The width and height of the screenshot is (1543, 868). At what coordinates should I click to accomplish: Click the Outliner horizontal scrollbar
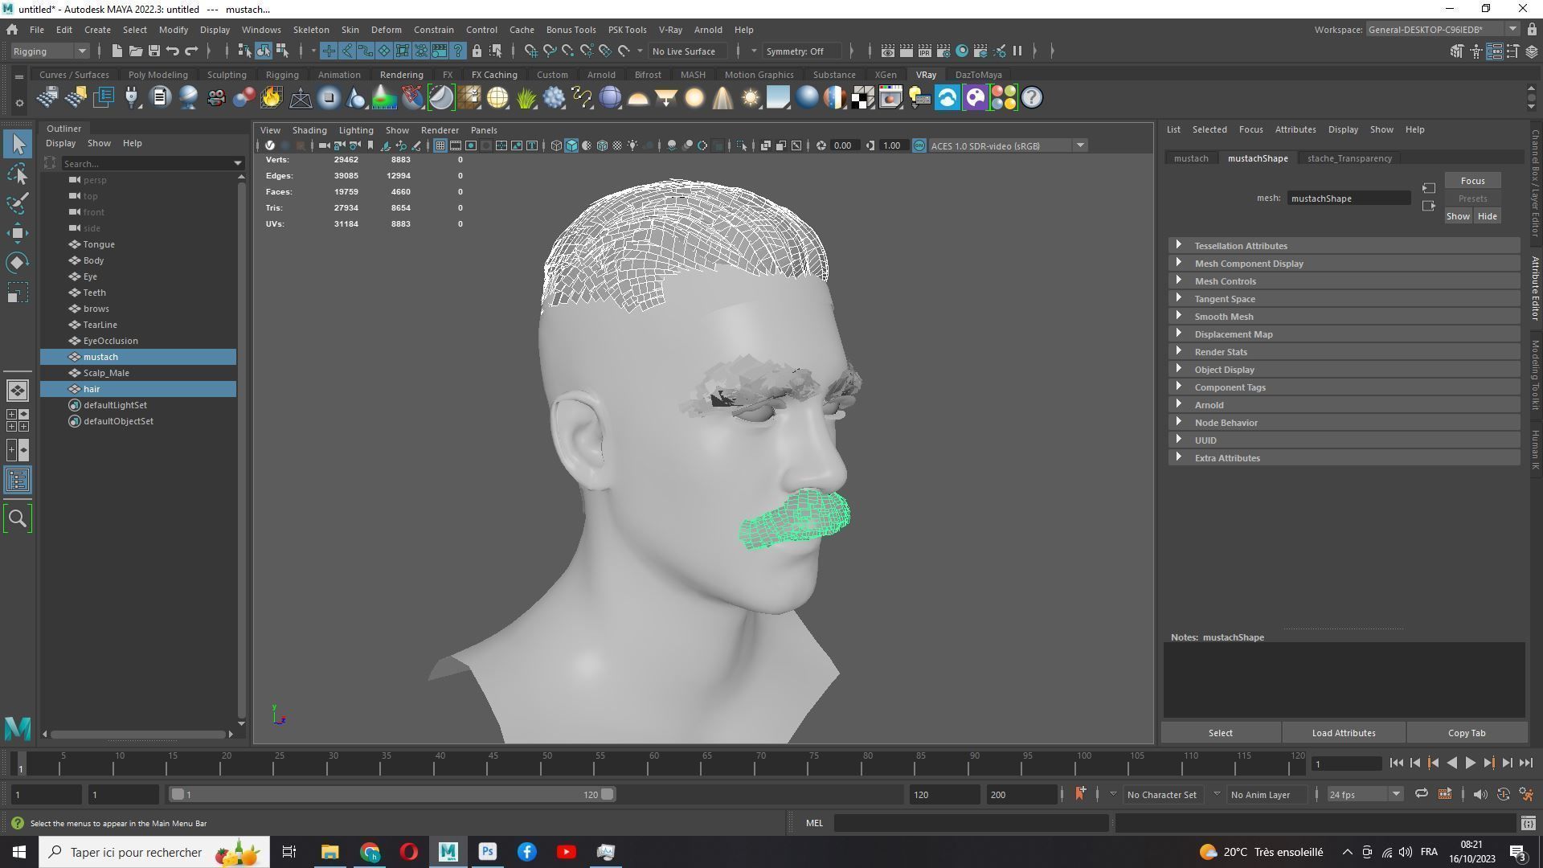click(x=137, y=734)
